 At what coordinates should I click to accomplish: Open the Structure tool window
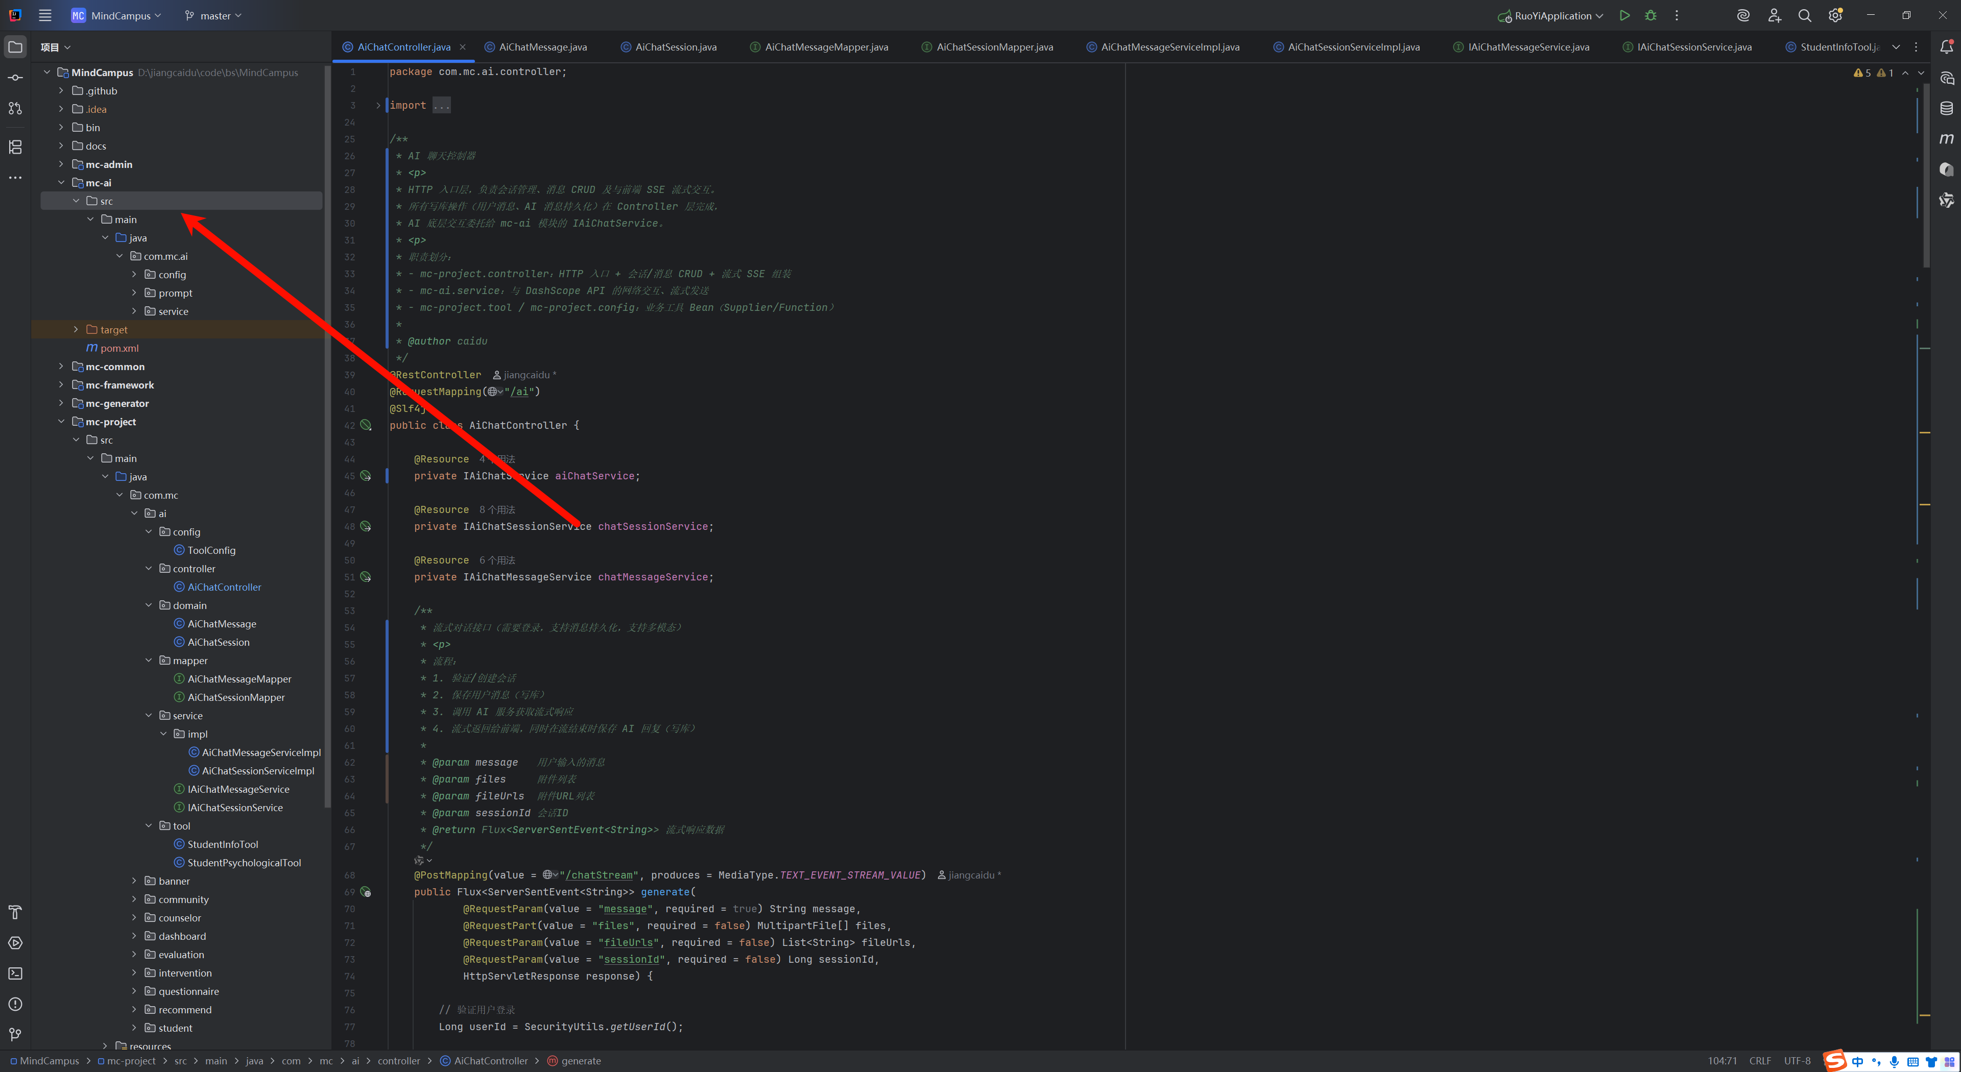pyautogui.click(x=15, y=147)
